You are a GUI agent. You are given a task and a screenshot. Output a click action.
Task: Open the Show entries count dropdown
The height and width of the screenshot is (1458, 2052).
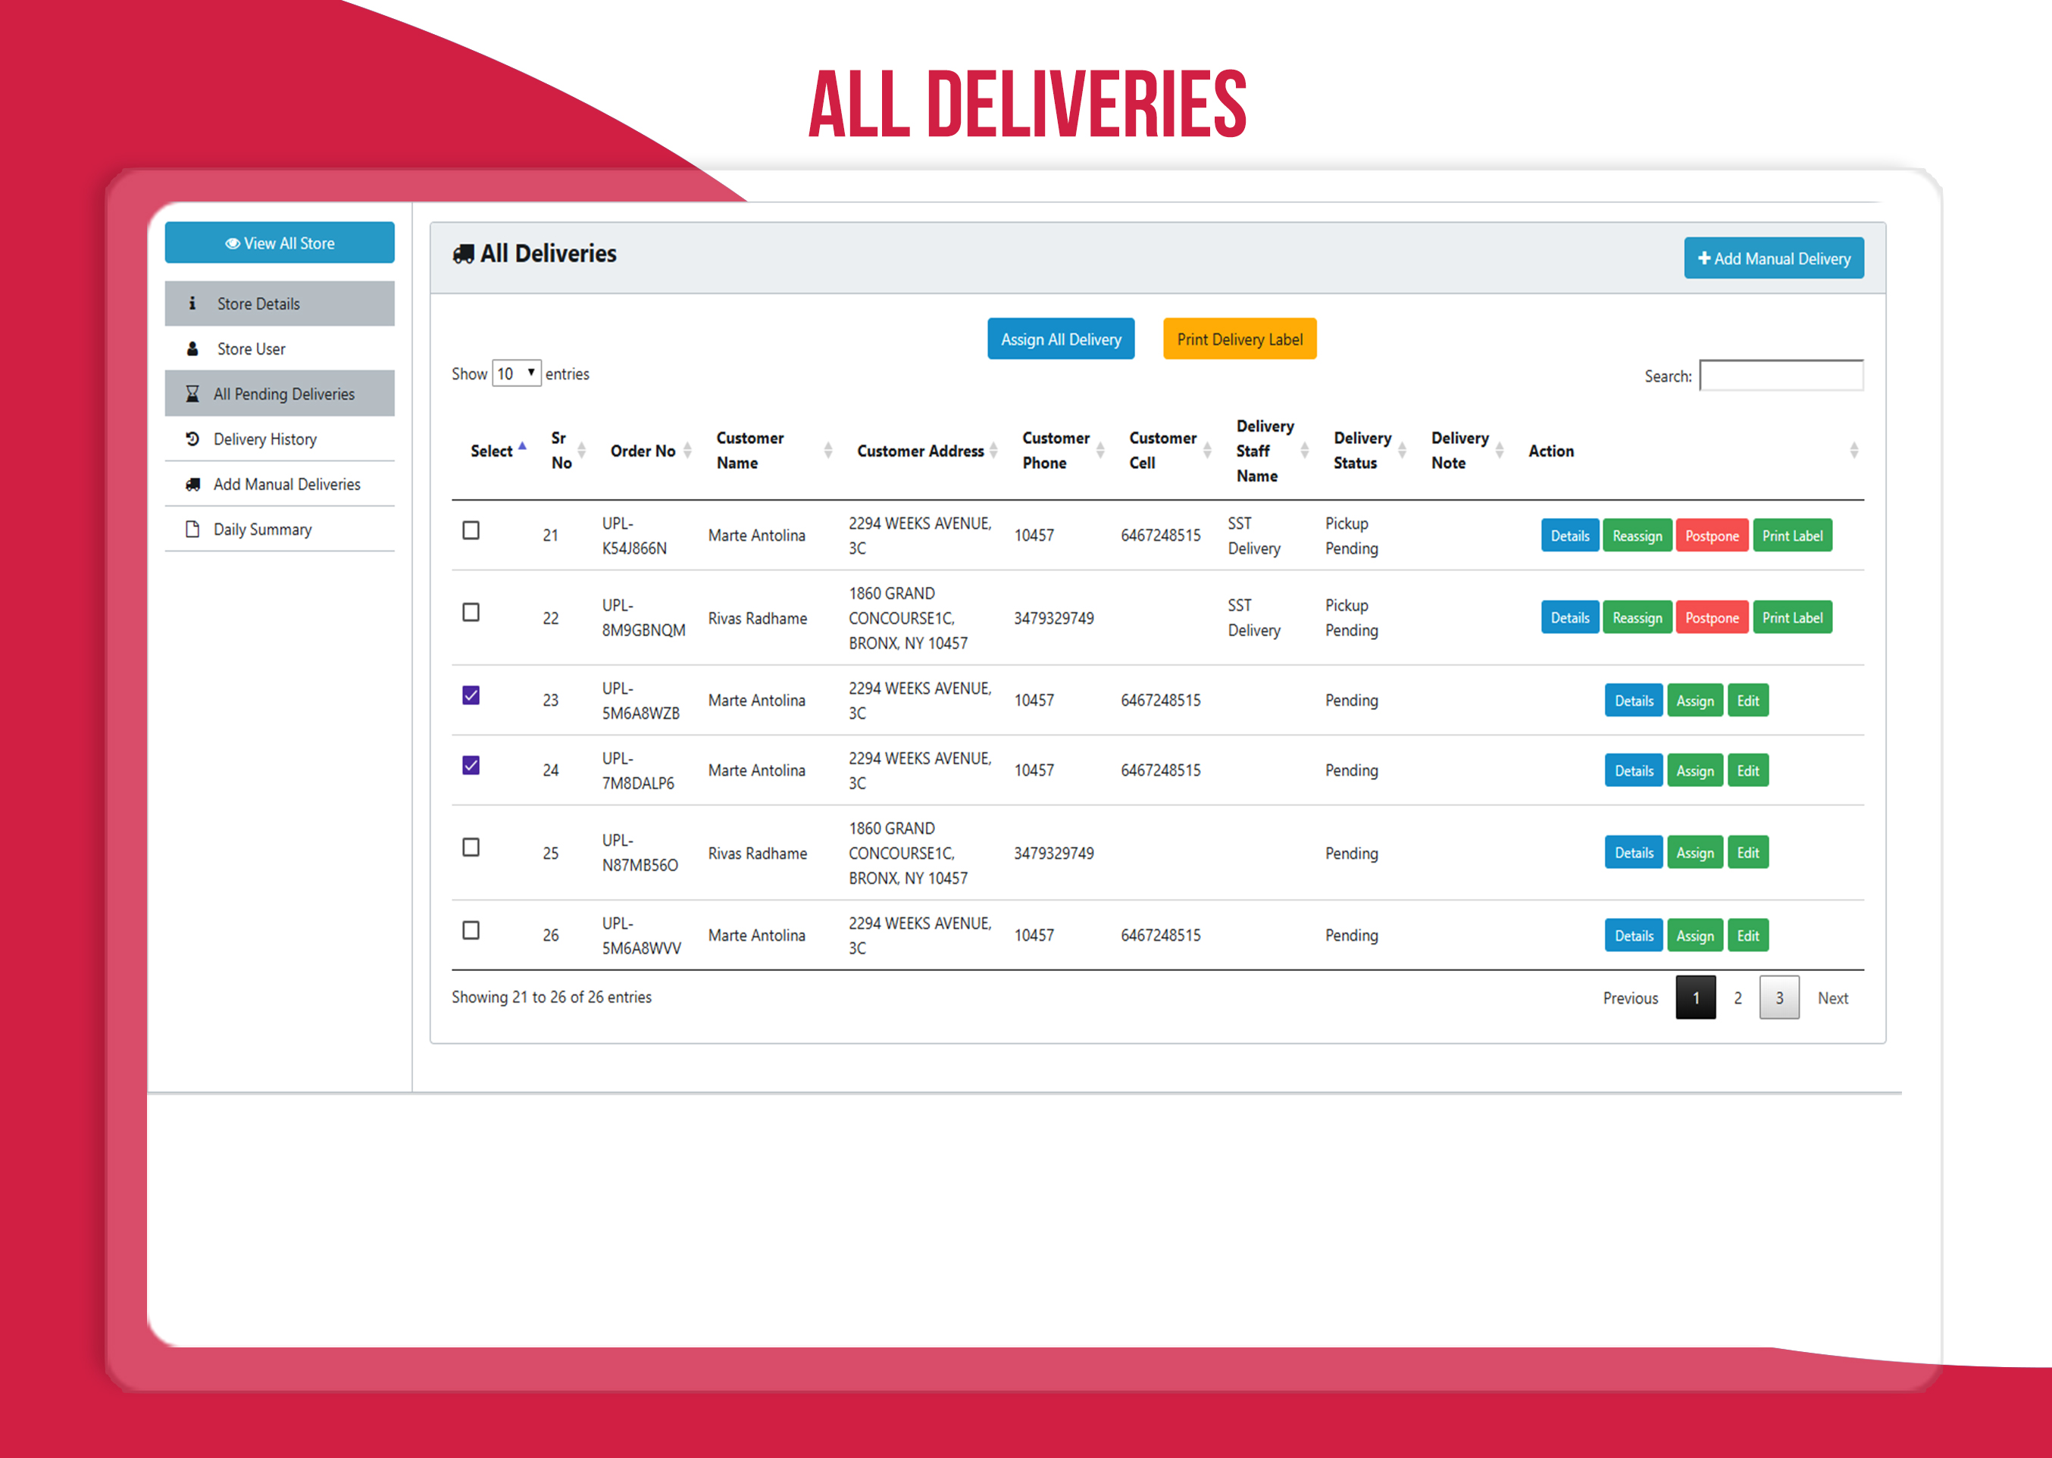(x=516, y=373)
